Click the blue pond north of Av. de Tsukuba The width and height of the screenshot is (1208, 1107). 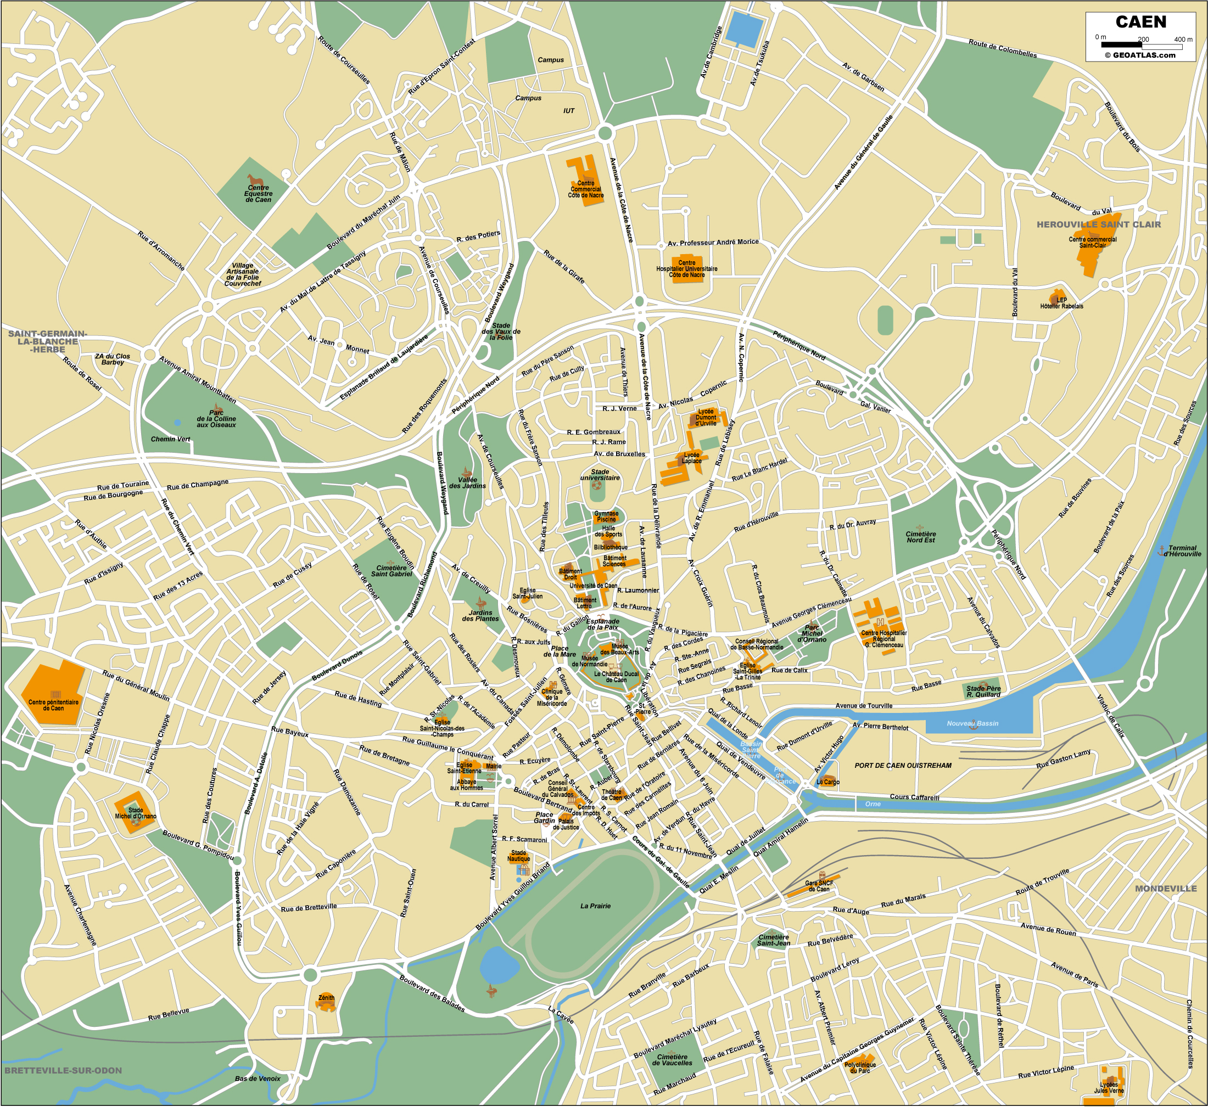tap(744, 29)
